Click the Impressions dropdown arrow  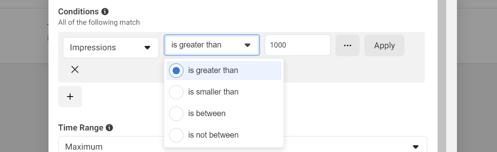coord(147,47)
